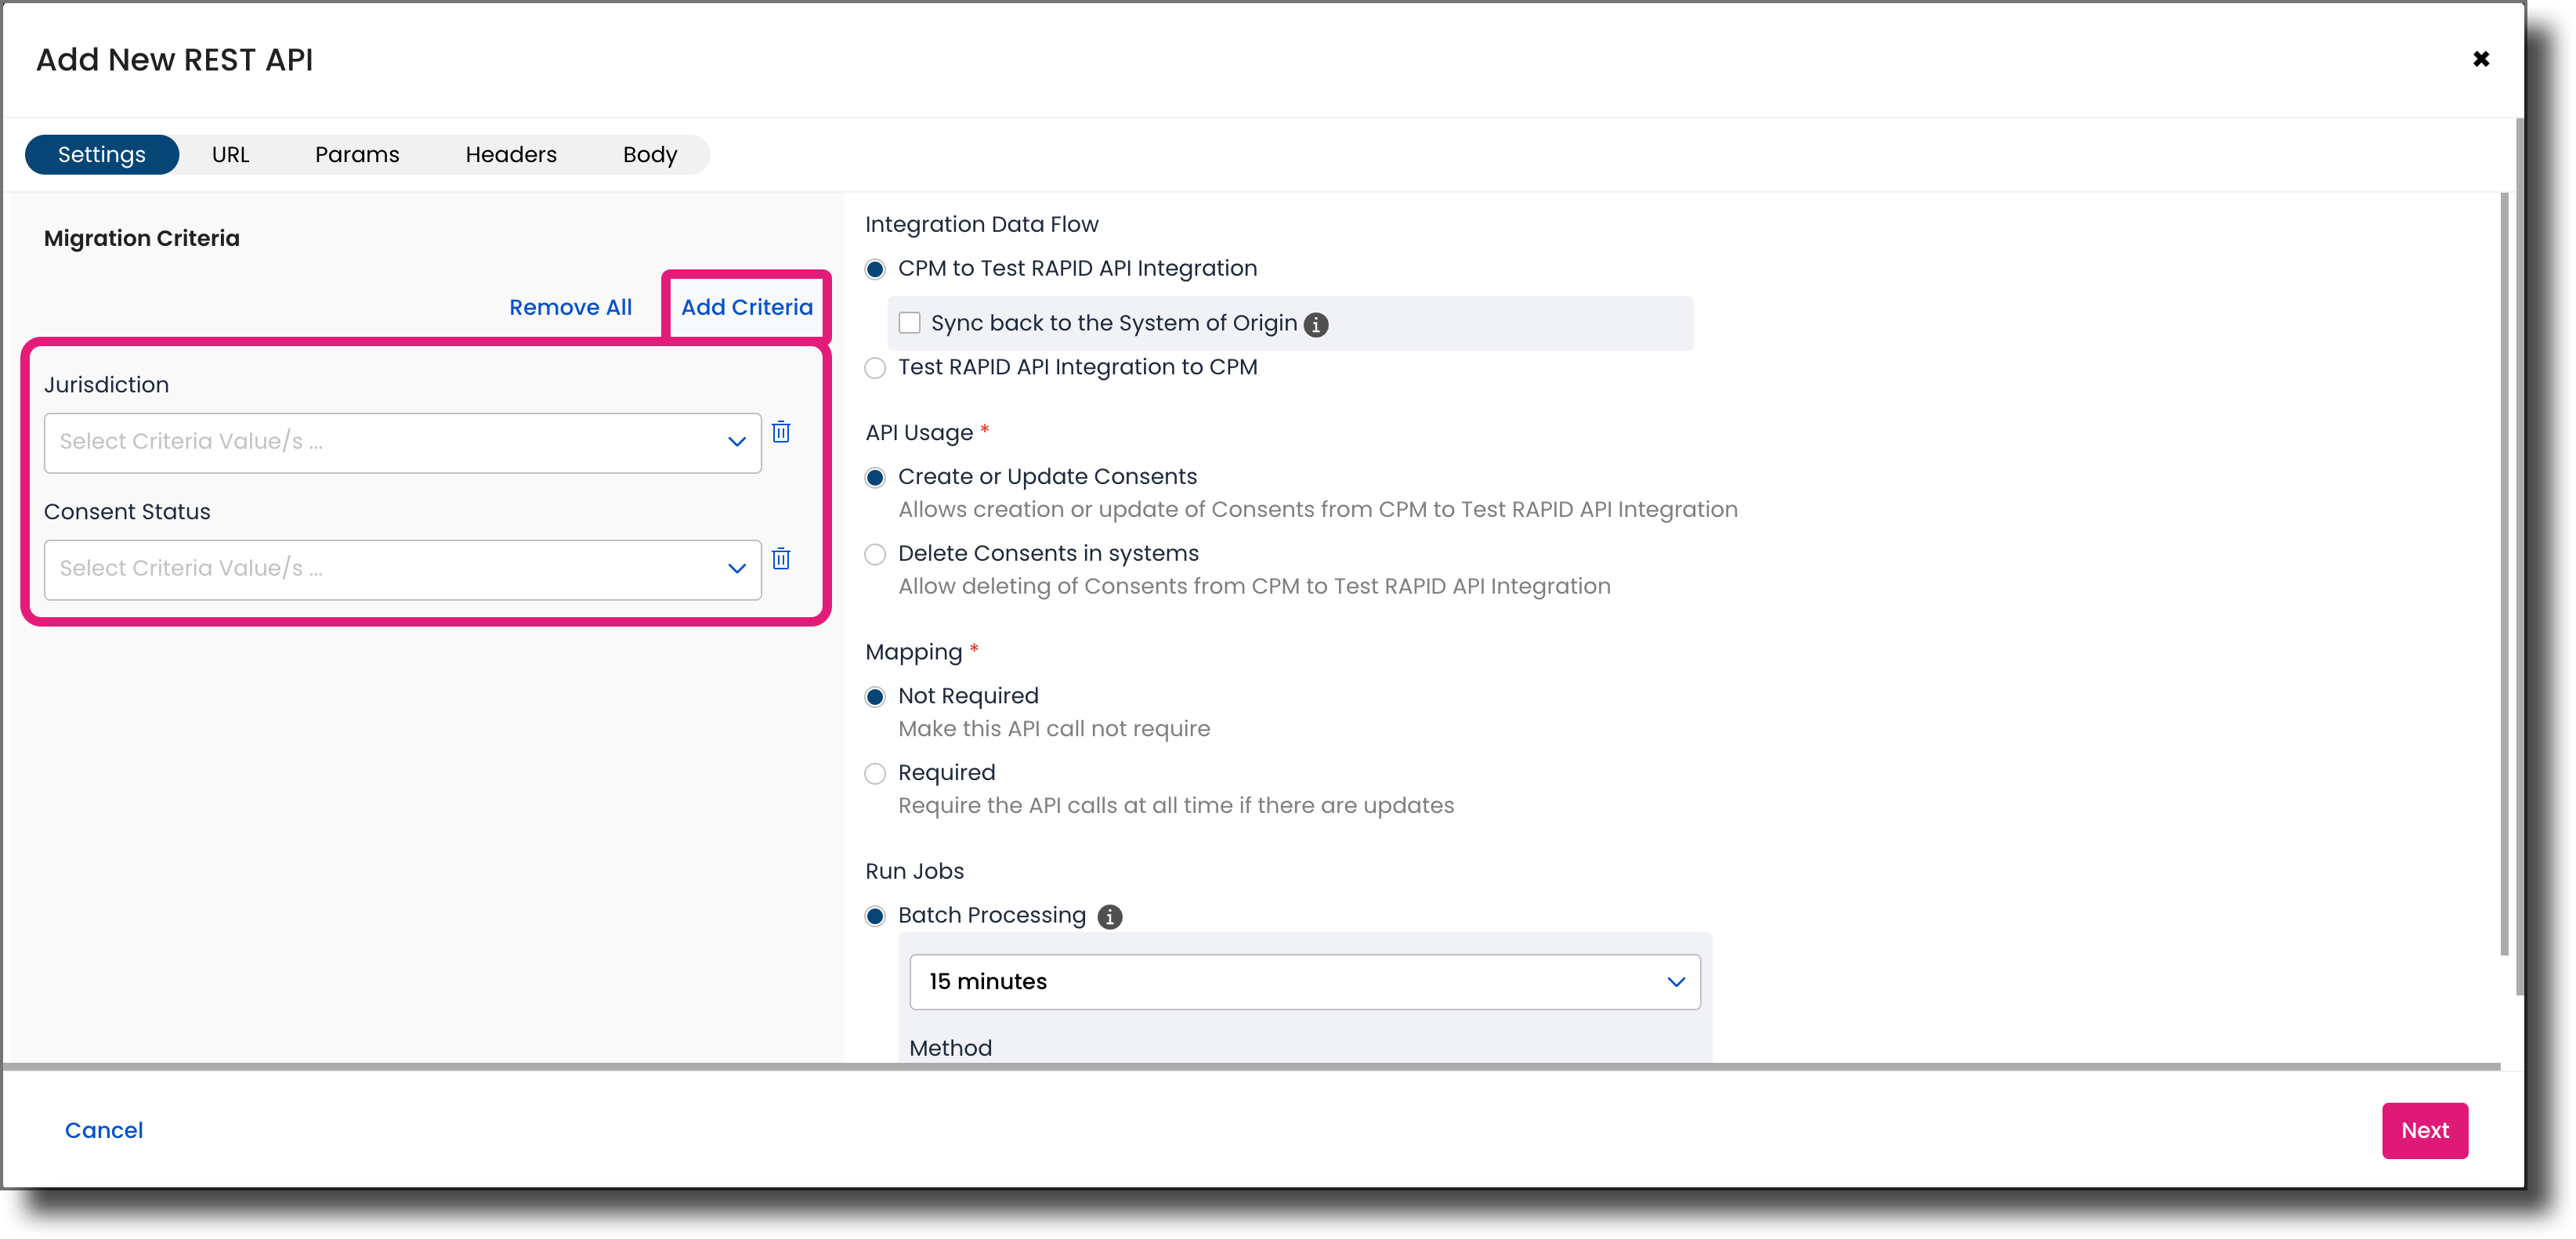This screenshot has height=1239, width=2576.
Task: Open the Params tab
Action: click(x=357, y=154)
